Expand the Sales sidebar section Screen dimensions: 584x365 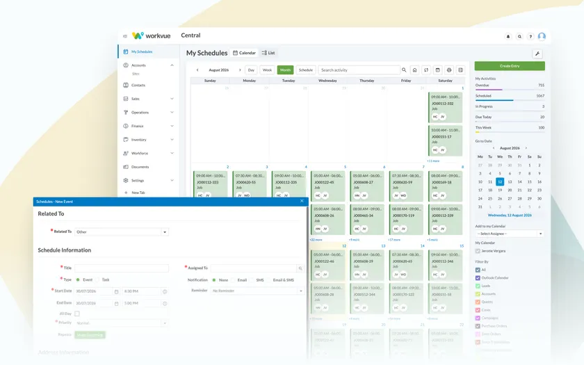[172, 99]
